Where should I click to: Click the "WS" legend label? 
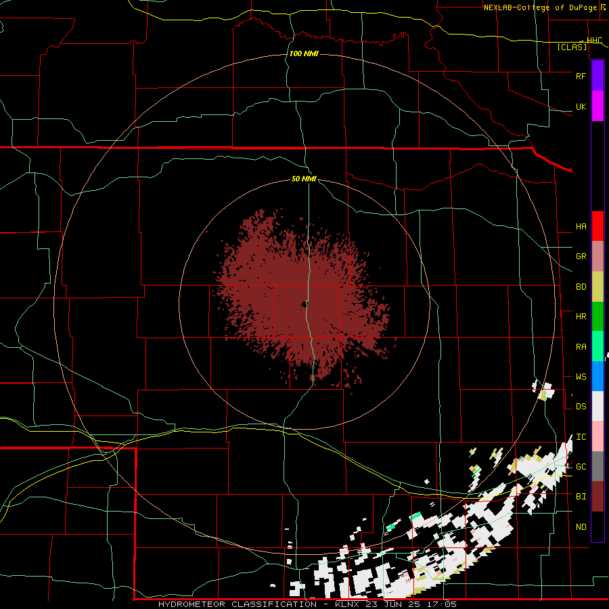click(x=581, y=377)
